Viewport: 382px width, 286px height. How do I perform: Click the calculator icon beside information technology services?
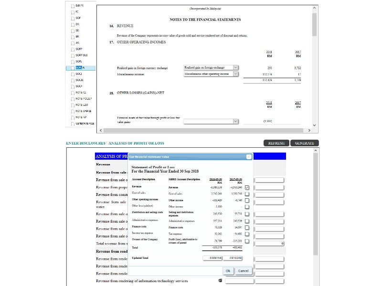tap(220, 281)
